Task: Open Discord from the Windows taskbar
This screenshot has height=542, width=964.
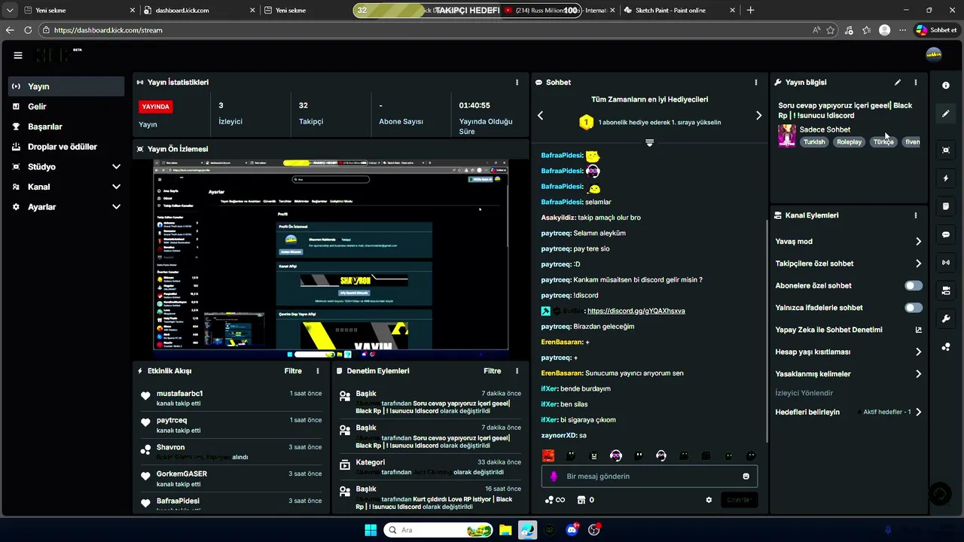Action: [x=572, y=530]
